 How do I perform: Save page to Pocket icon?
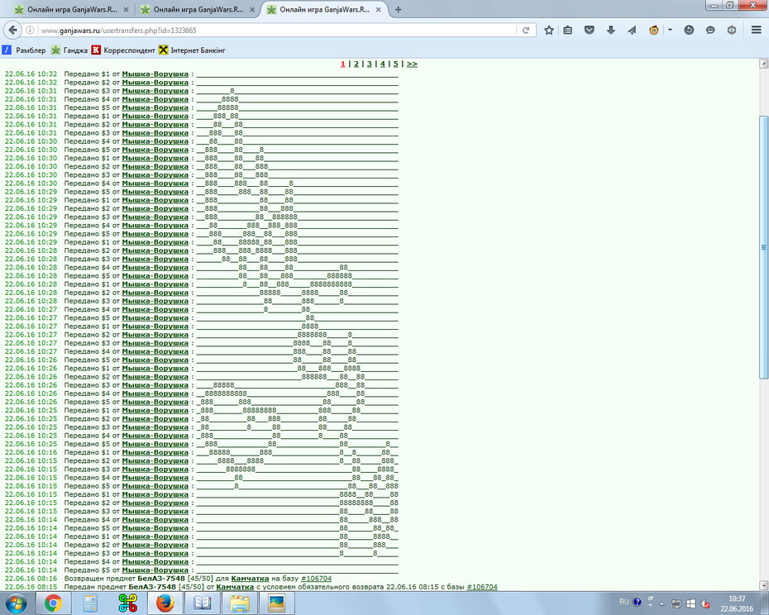pyautogui.click(x=590, y=31)
